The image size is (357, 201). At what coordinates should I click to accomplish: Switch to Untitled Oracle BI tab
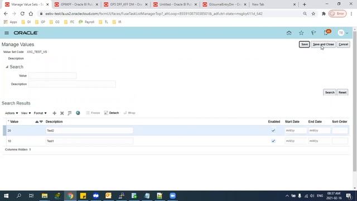pos(175,4)
